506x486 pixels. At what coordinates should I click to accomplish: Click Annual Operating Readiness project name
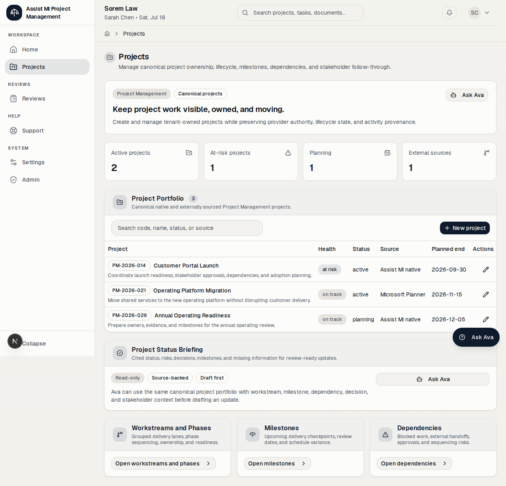[x=193, y=315]
